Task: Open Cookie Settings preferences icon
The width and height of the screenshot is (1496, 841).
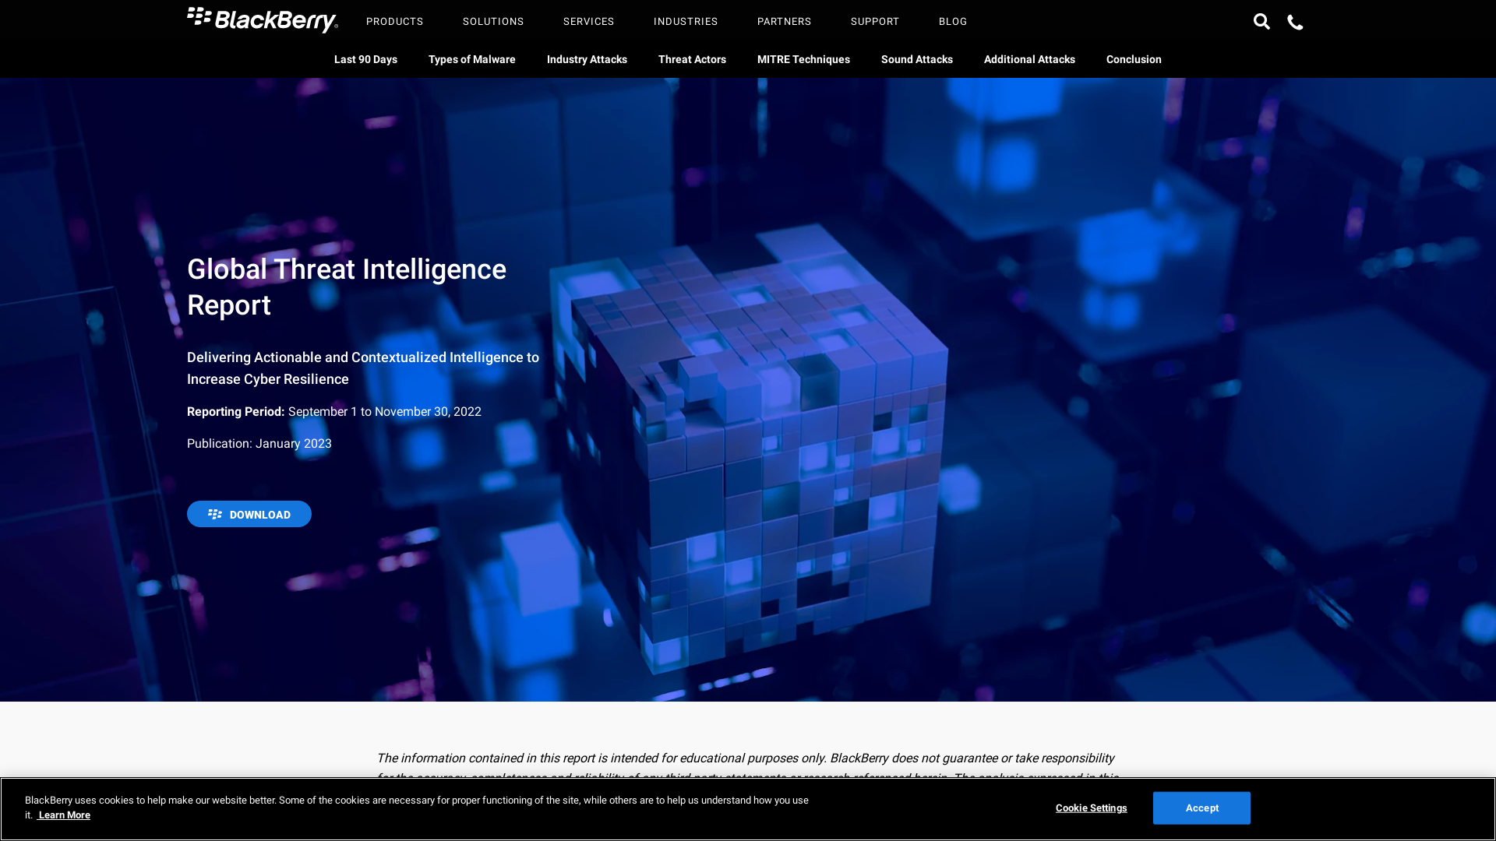Action: click(x=1090, y=807)
